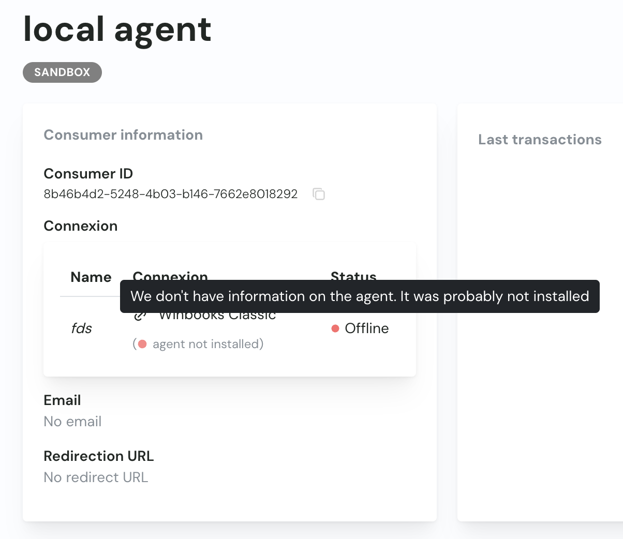This screenshot has height=539, width=623.
Task: Select the No redirect URL placeholder text
Action: 96,477
